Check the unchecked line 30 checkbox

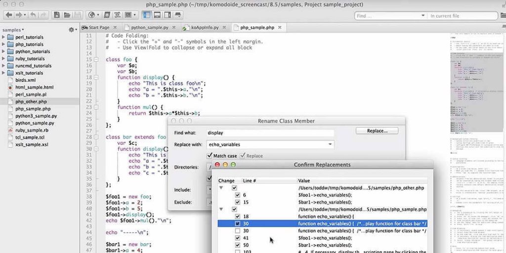(238, 231)
